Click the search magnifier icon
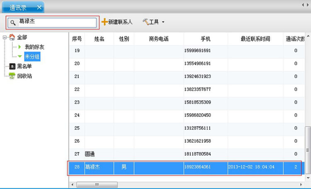Image resolution: width=311 pixels, height=189 pixels. pyautogui.click(x=13, y=23)
